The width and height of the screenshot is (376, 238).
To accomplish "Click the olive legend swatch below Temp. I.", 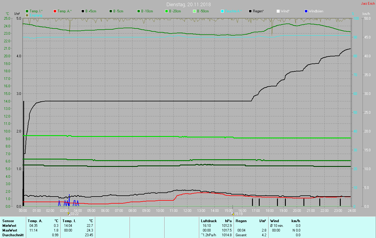I will (27, 15).
